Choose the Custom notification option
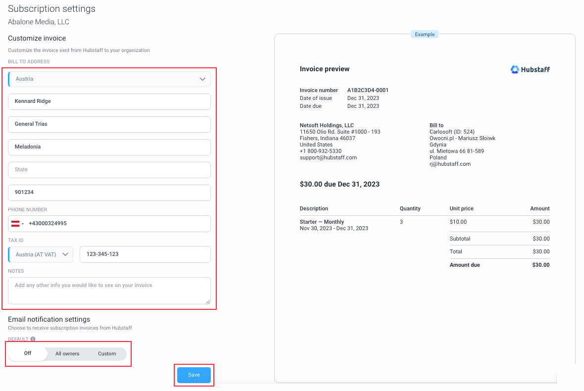This screenshot has width=584, height=391. [107, 354]
